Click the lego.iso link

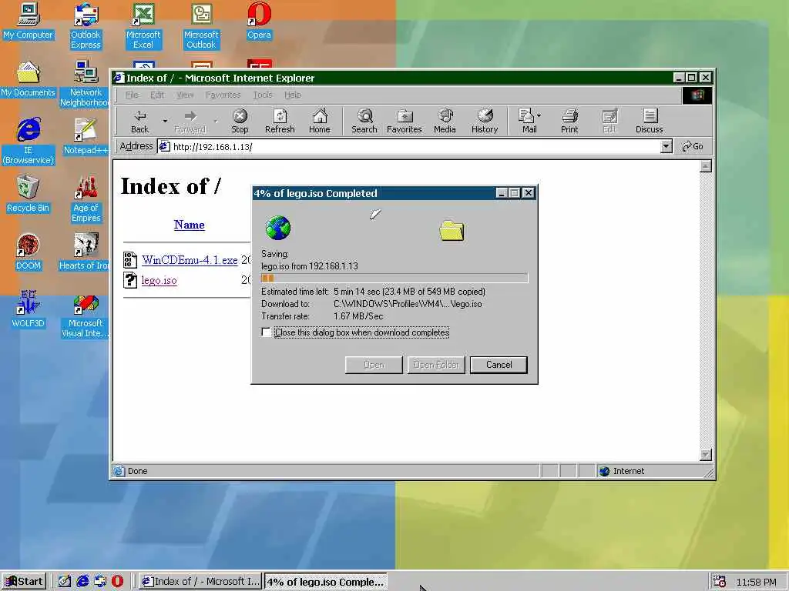[x=159, y=280]
